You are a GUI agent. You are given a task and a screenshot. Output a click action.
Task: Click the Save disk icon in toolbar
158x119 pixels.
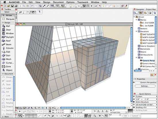pos(12,6)
